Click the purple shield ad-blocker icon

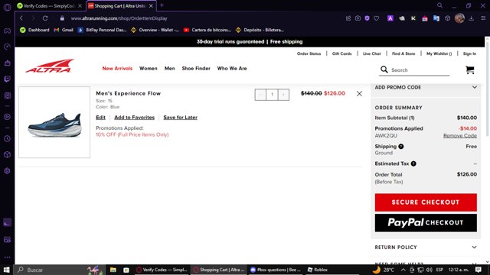367,18
